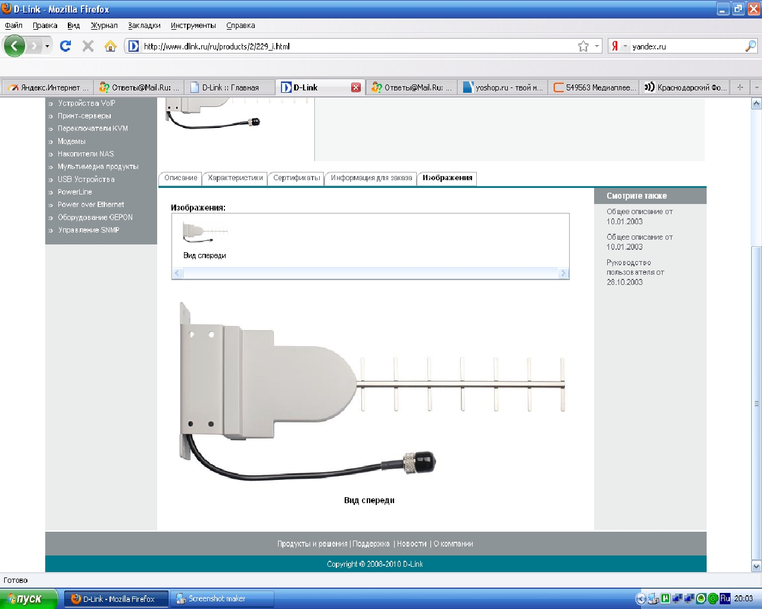
Task: Open the navigation history dropdown arrow
Action: 47,46
